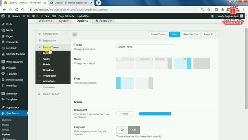
Task: Open Posts in WordPress sidebar
Action: [9, 24]
